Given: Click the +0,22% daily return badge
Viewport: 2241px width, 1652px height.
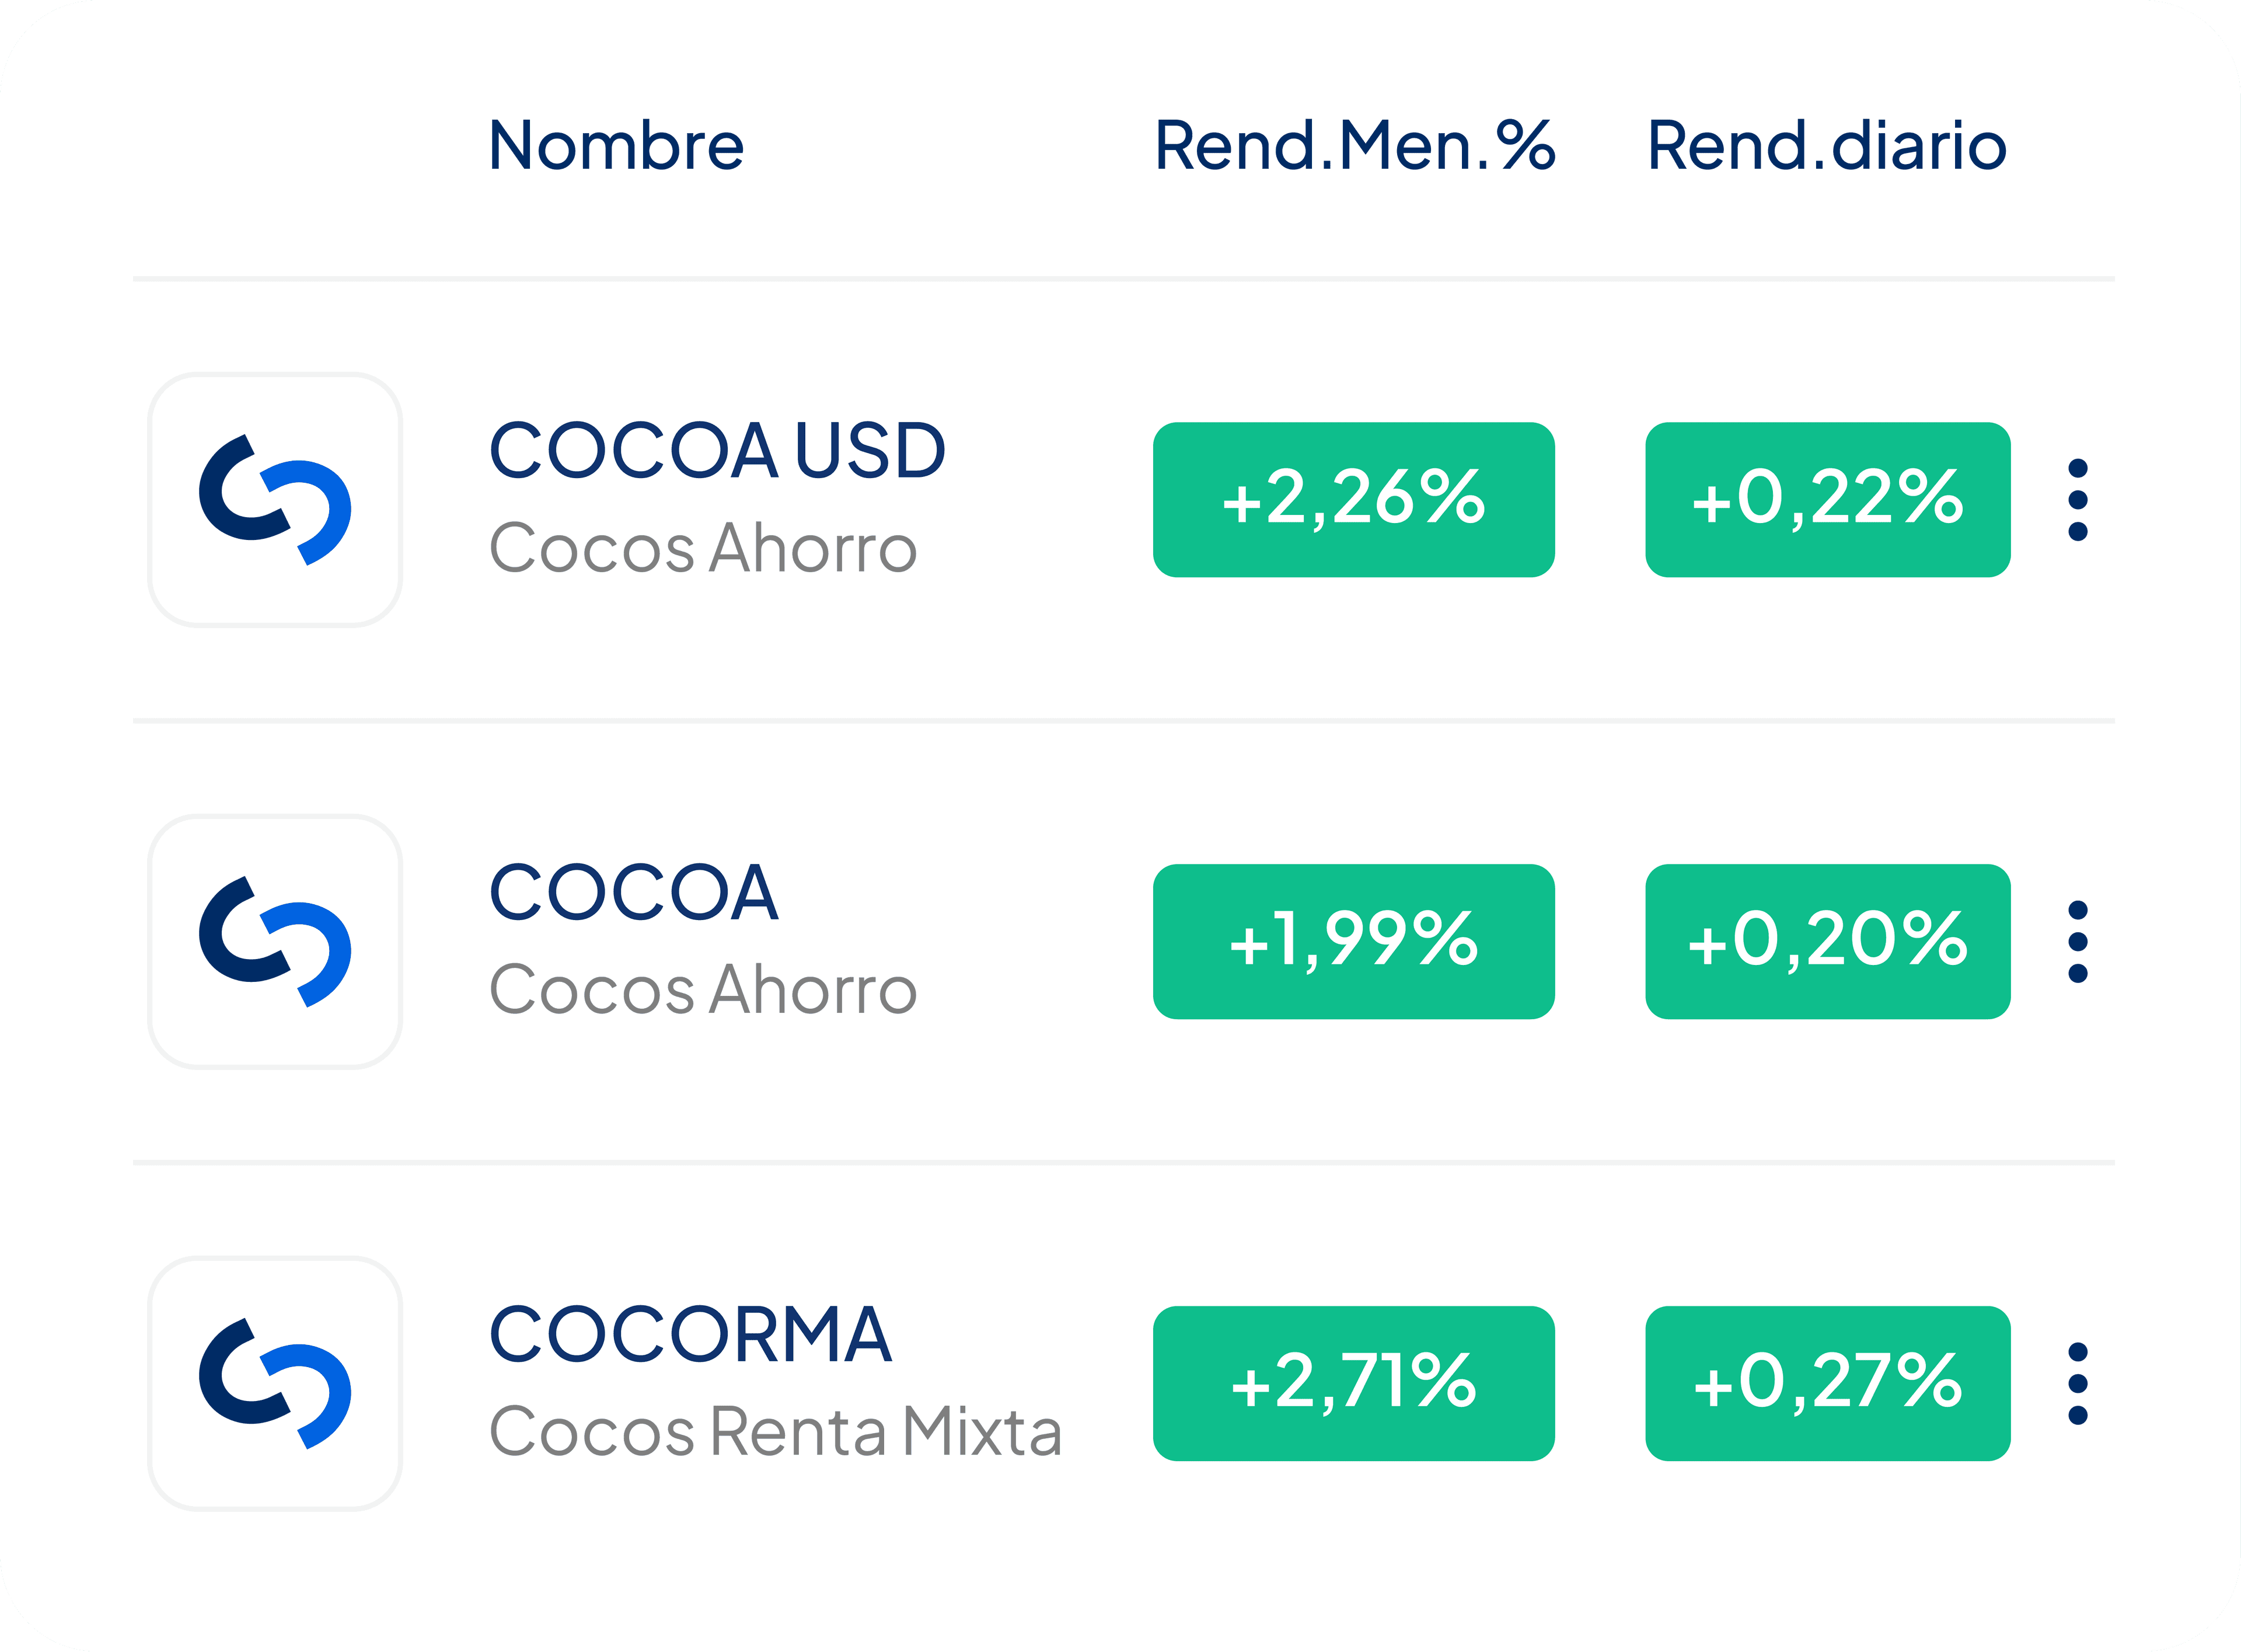Looking at the screenshot, I should (x=1828, y=500).
